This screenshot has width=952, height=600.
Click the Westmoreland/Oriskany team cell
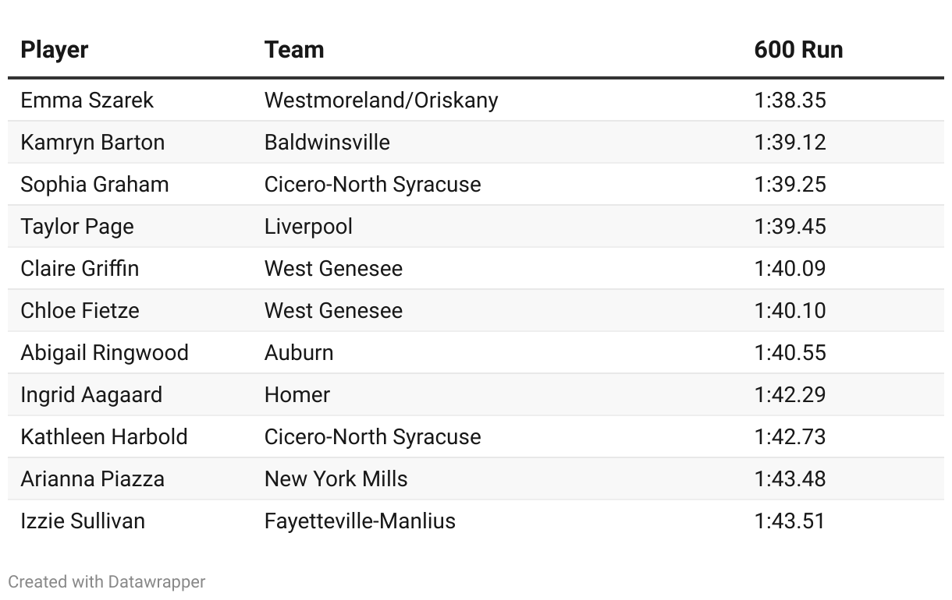381,101
